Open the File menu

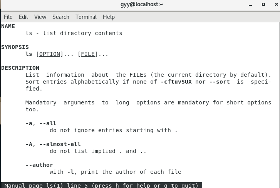(8, 17)
